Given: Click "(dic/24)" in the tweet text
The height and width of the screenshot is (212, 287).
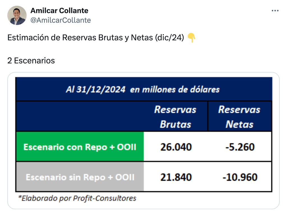Looking at the screenshot, I should click(x=169, y=38).
